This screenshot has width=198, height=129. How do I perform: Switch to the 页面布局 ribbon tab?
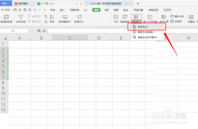[75, 10]
